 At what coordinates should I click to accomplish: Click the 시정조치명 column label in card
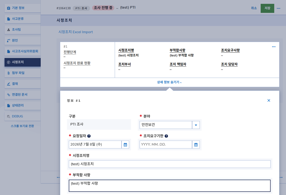pyautogui.click(x=126, y=50)
